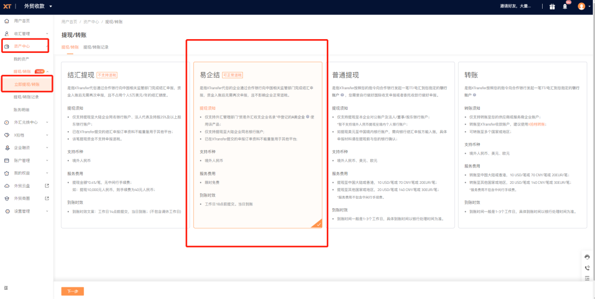
Task: Expand the 我的权益 chevron
Action: tap(47, 173)
